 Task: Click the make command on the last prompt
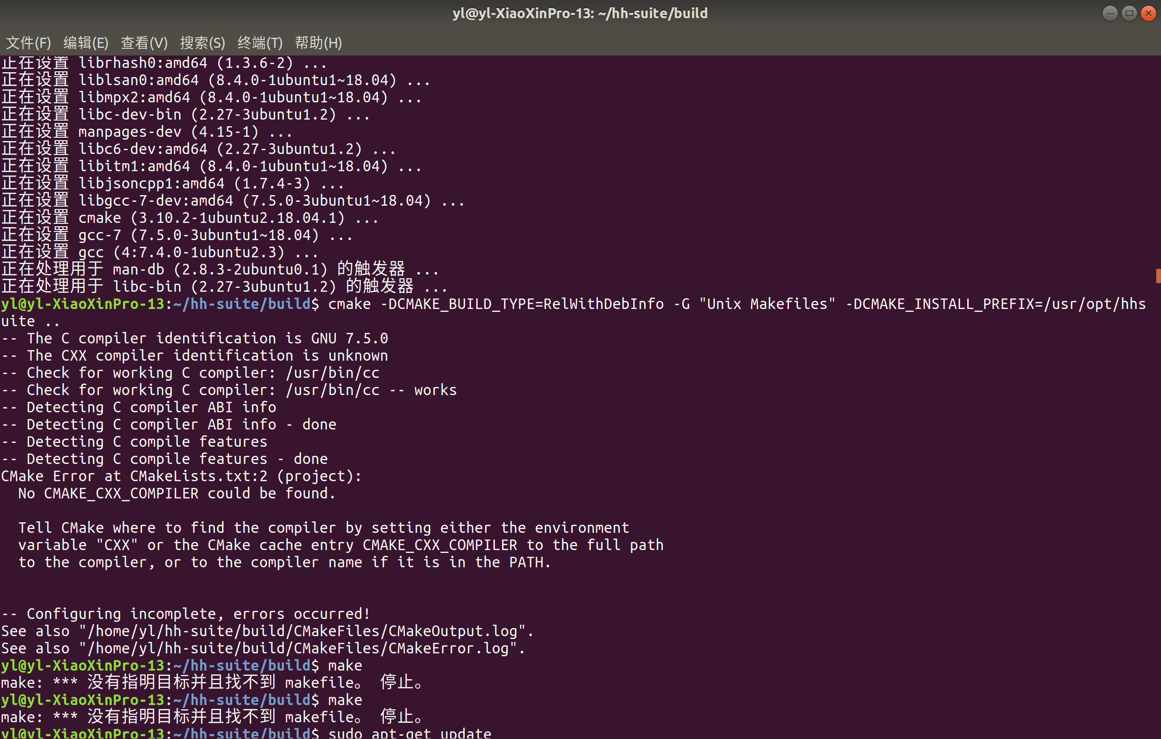tap(344, 699)
